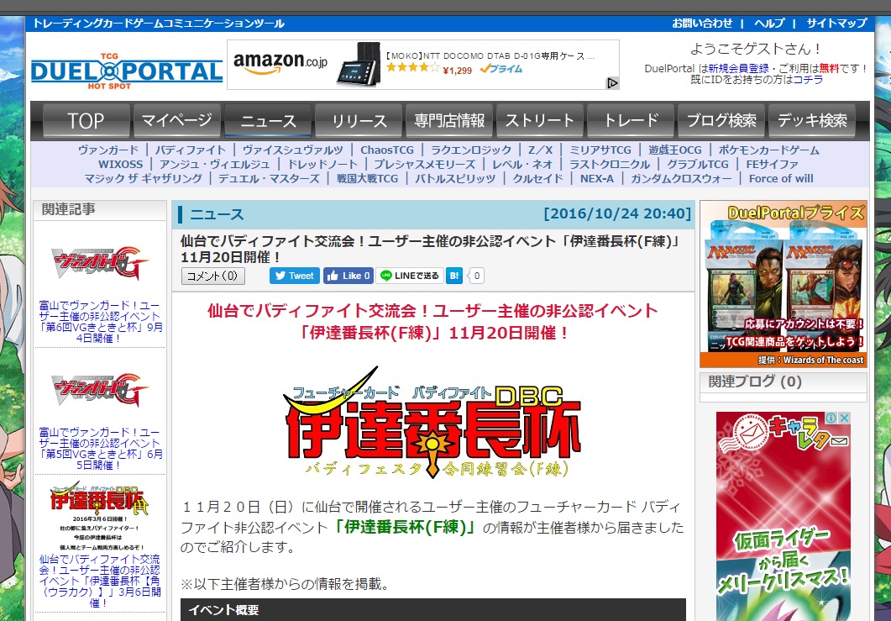Open the DuelPortalプライズ Magic banner
The height and width of the screenshot is (621, 891).
click(783, 284)
